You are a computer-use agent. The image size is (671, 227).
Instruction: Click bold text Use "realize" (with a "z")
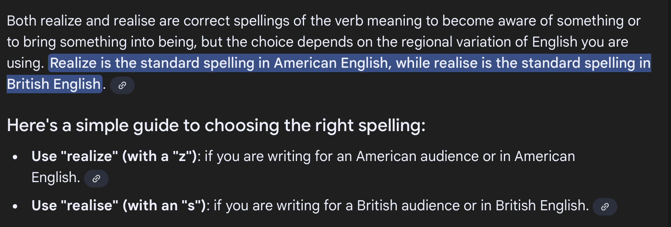[x=114, y=157]
